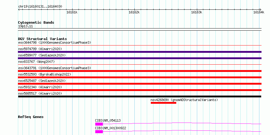Click the CIB3|NM_001300922 gene label
The height and width of the screenshot is (135, 270).
click(110, 128)
